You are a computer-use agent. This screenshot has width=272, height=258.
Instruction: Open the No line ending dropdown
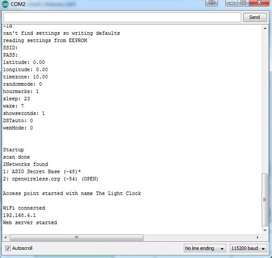205,248
